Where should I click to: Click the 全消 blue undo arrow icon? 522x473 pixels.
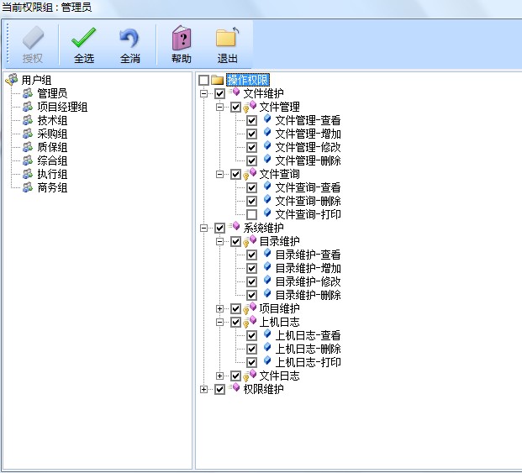pos(129,39)
